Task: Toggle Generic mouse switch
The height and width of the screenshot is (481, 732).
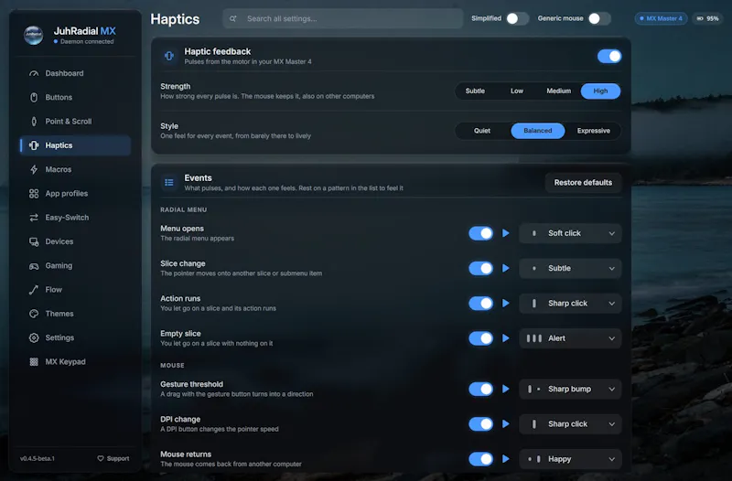Action: tap(599, 18)
